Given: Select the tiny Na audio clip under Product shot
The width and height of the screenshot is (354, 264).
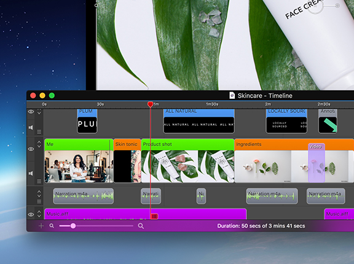Looking at the screenshot, I should click(201, 196).
